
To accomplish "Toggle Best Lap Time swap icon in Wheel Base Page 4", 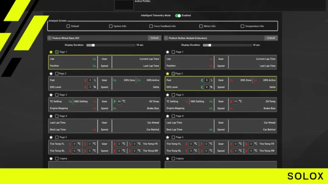I will point(94,130).
